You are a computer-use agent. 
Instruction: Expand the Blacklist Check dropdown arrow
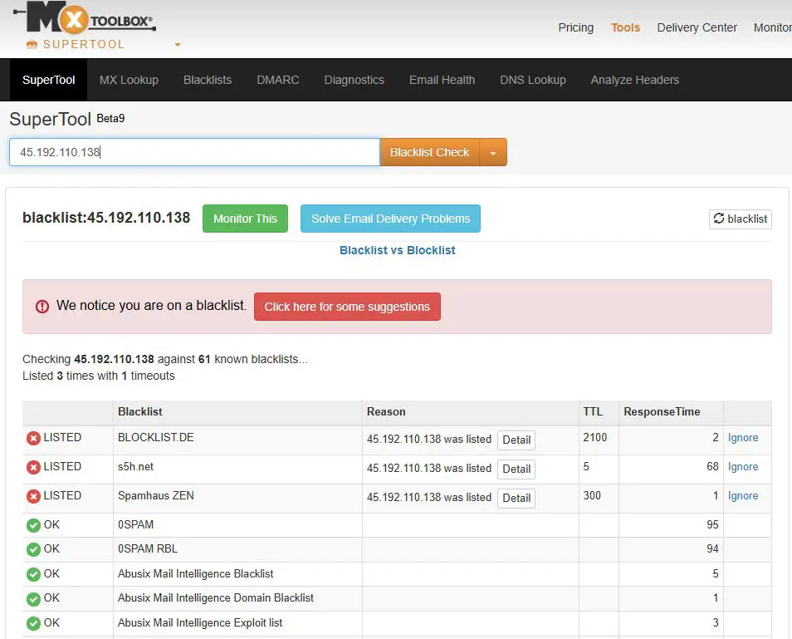click(x=493, y=152)
